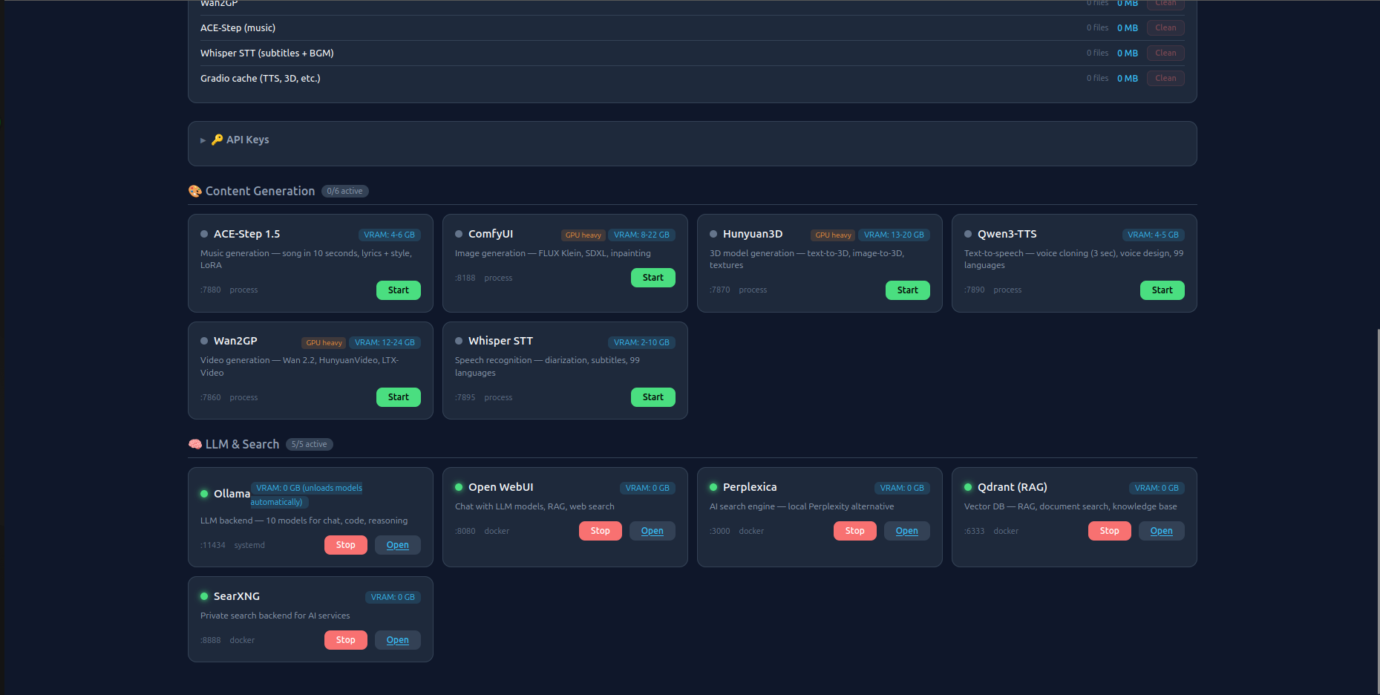
Task: Click the ACE-Step 1.5 card title
Action: pos(247,234)
